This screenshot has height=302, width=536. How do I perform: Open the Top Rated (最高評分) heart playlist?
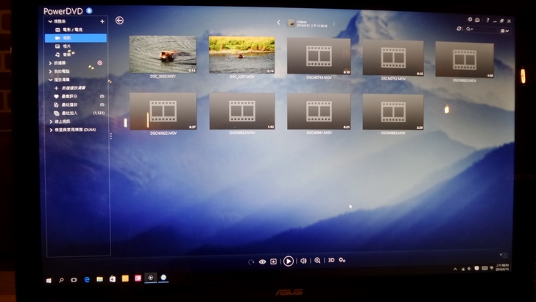click(x=66, y=96)
